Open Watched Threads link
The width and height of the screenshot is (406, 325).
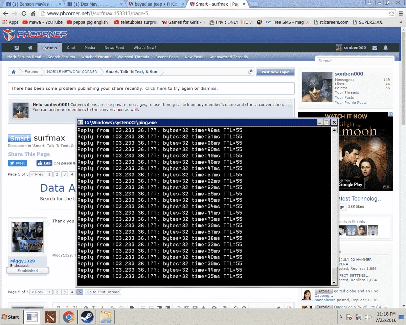[x=133, y=57]
